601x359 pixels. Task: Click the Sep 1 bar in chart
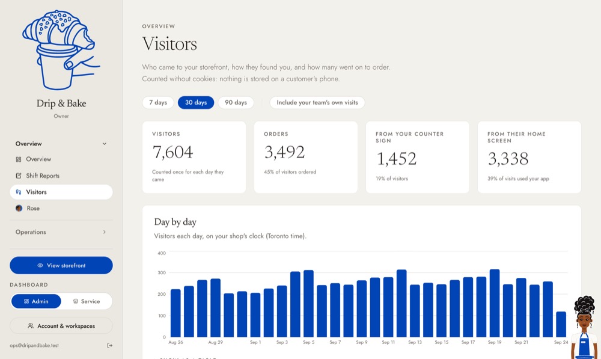pyautogui.click(x=255, y=315)
